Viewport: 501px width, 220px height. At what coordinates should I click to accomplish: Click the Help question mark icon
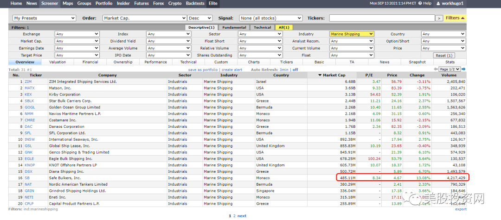[420, 4]
